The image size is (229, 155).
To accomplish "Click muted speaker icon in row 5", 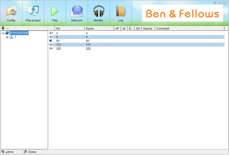I will pyautogui.click(x=51, y=37).
